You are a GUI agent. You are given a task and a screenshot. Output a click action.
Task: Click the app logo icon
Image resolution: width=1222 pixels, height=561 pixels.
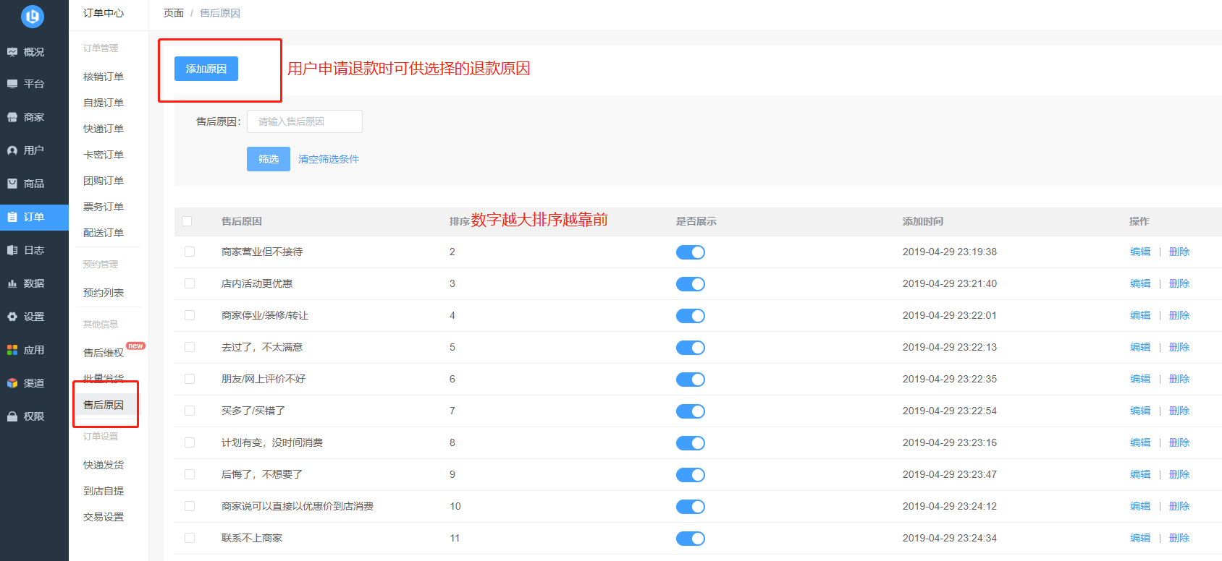tap(33, 16)
